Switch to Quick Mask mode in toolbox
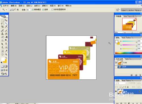 point(6,66)
